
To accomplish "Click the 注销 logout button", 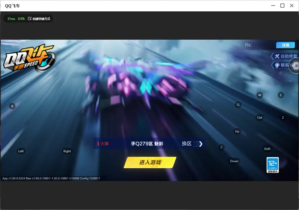I will [x=286, y=45].
